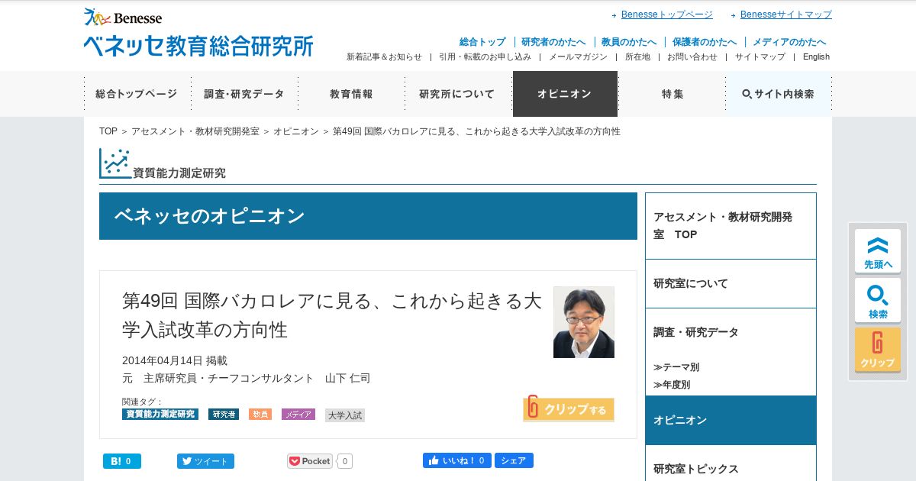Click the Facebook いいね！ button
The width and height of the screenshot is (916, 481).
pyautogui.click(x=457, y=460)
